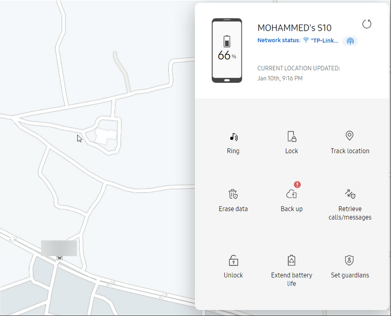Click the gray blurred label on map
The height and width of the screenshot is (316, 391).
pyautogui.click(x=59, y=248)
